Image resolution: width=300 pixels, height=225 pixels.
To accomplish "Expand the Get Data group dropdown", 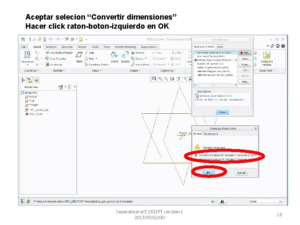I will [x=59, y=70].
